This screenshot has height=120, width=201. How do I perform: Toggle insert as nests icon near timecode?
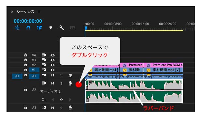[17, 28]
